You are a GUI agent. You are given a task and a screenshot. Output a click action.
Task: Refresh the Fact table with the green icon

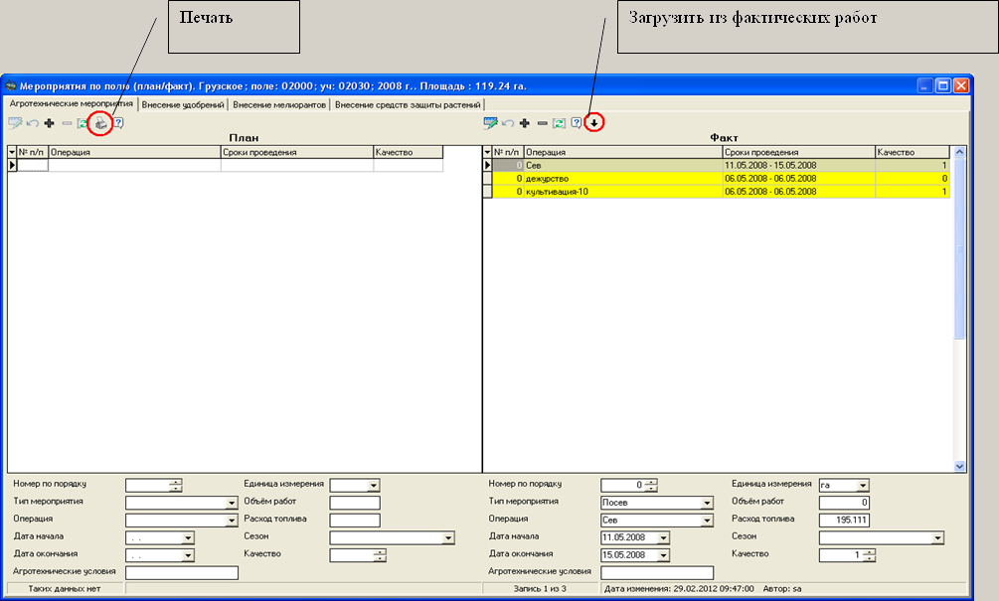pyautogui.click(x=560, y=123)
